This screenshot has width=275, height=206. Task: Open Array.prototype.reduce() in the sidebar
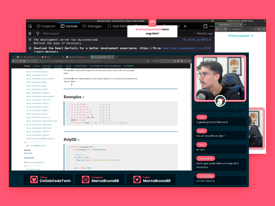coord(38,93)
